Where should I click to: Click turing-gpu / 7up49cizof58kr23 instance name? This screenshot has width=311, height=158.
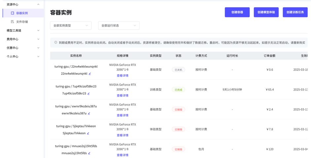click(76, 86)
